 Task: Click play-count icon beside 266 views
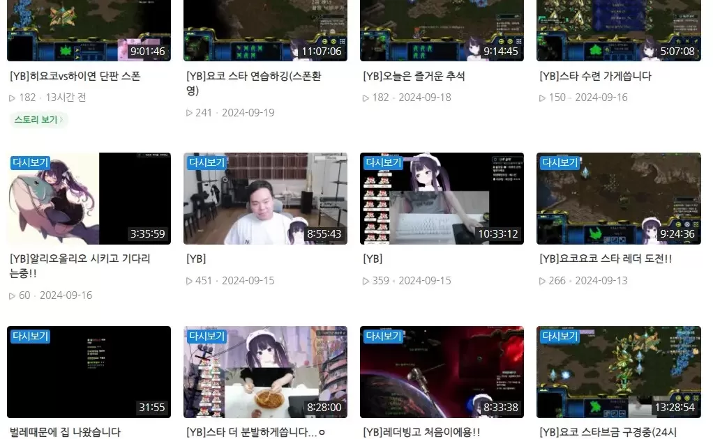click(543, 281)
